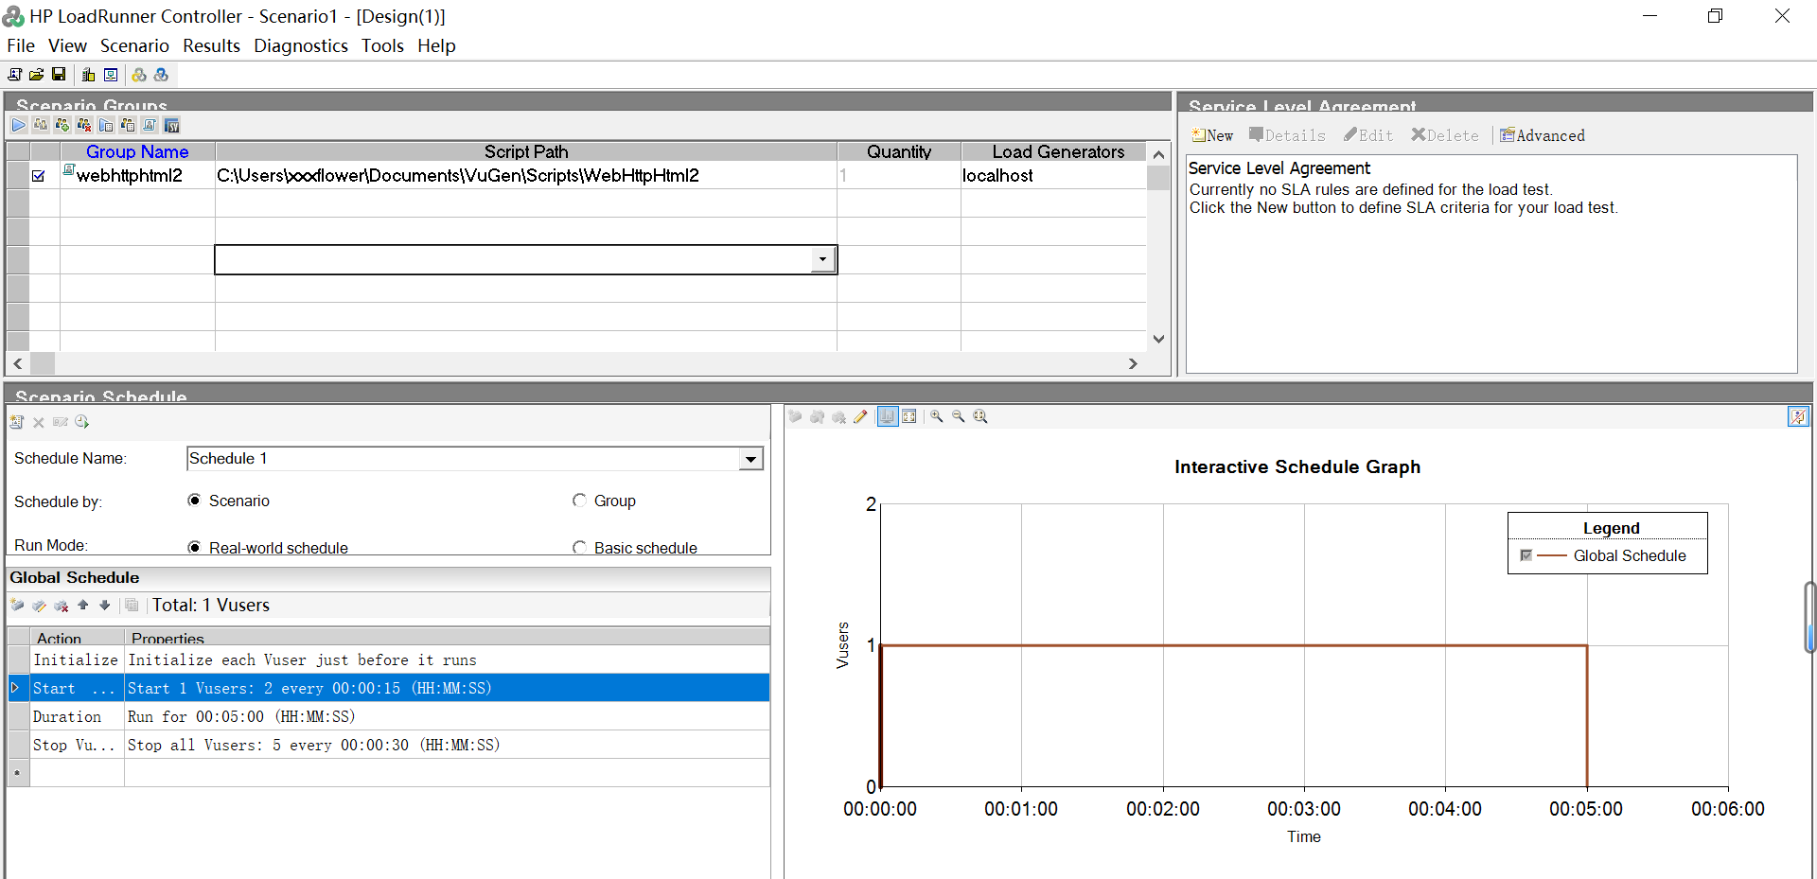1817x879 pixels.
Task: Select Scenario radio for Schedule by
Action: pyautogui.click(x=194, y=501)
